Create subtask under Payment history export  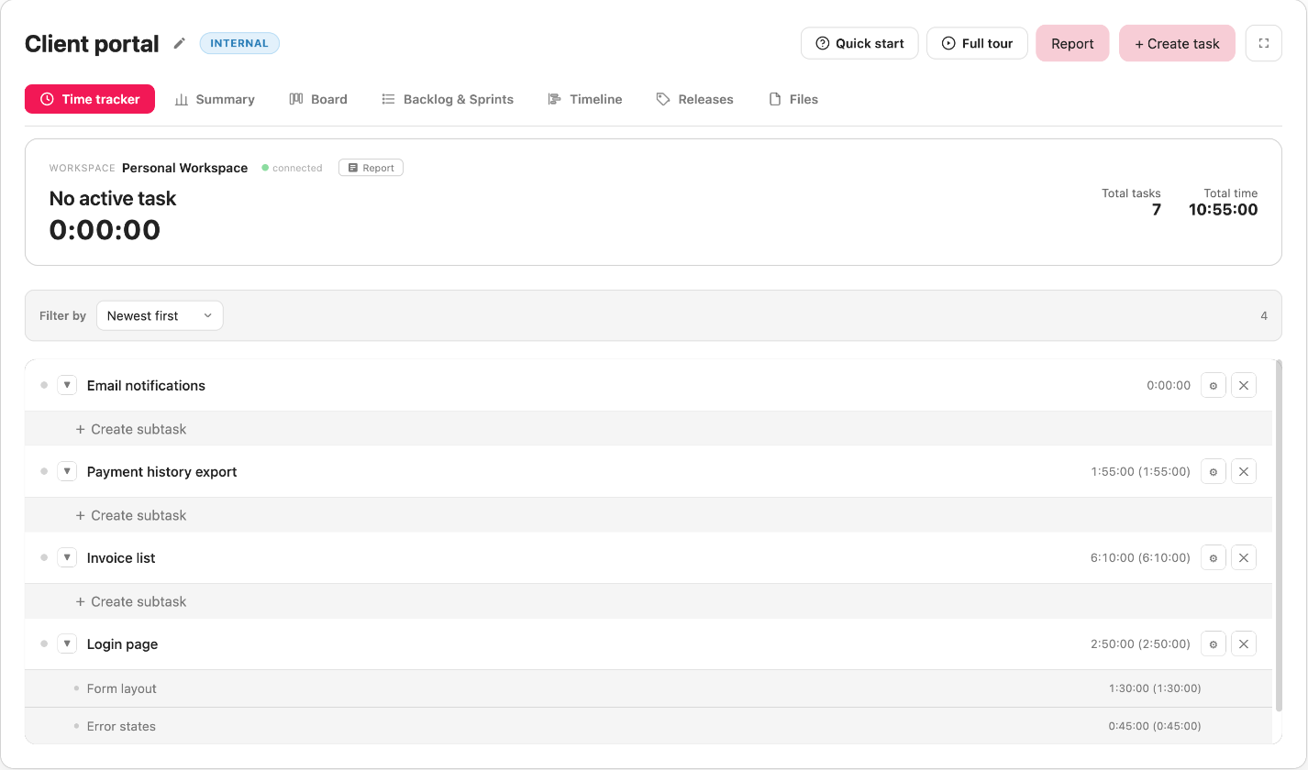click(131, 515)
